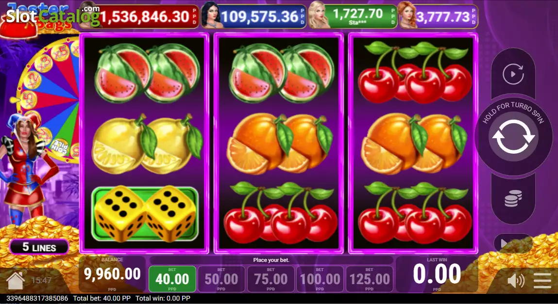558x304 pixels.
Task: Select the 40.00 bet option
Action: [172, 279]
